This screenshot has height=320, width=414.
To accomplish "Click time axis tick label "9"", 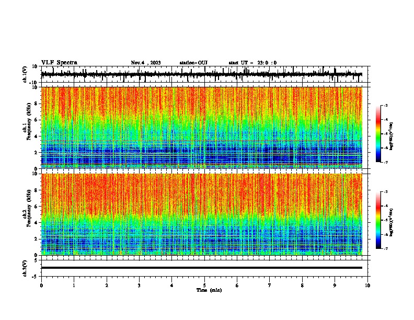I will coord(335,285).
